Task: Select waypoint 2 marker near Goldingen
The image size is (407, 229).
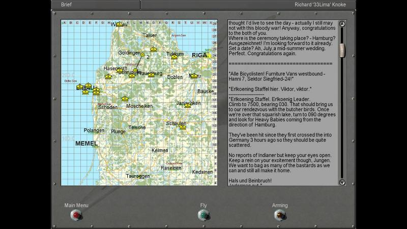Action: (142, 54)
